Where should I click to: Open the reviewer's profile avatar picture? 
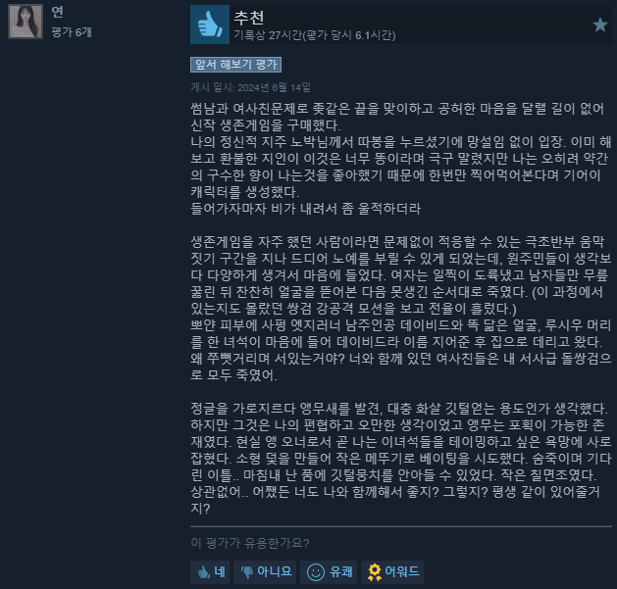[x=26, y=22]
